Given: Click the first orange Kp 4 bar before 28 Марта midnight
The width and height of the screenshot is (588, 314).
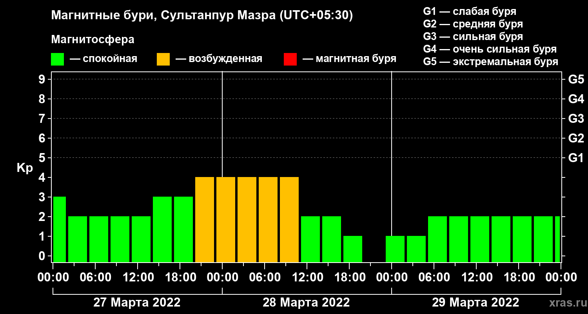Looking at the screenshot, I should click(x=205, y=219).
